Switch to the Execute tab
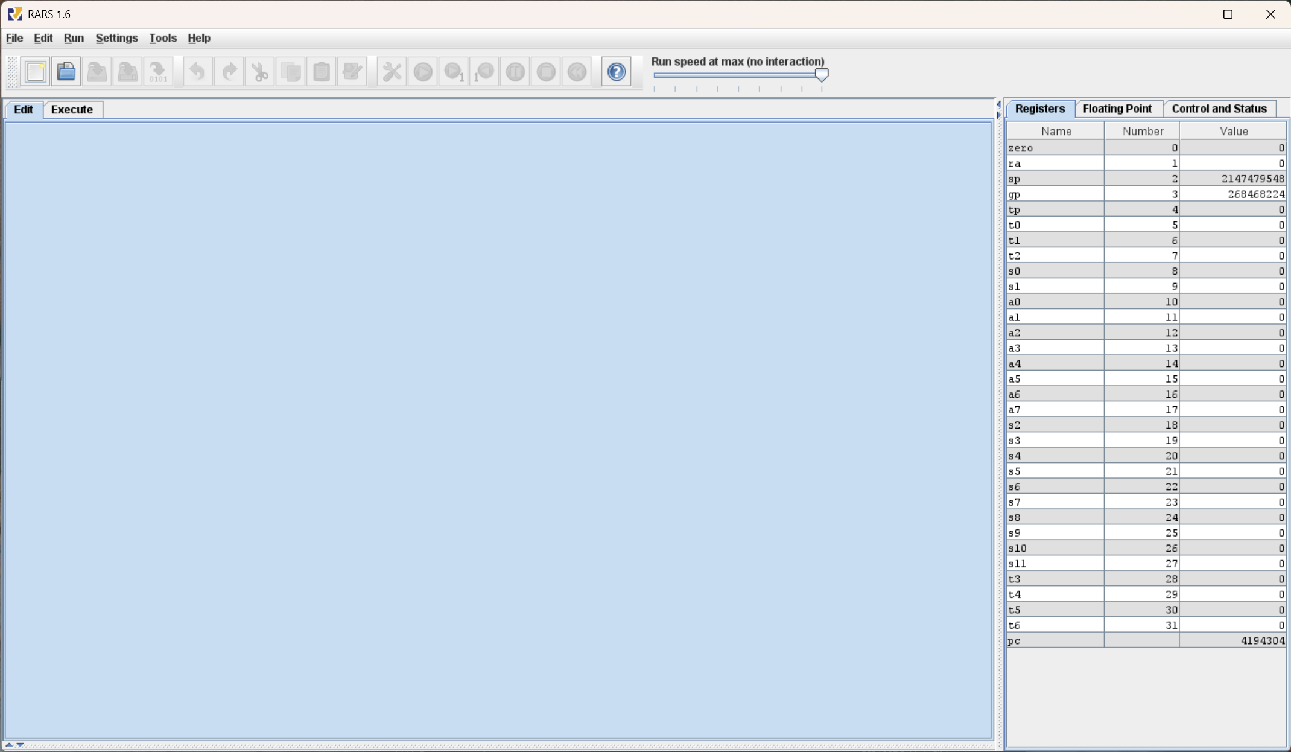This screenshot has height=752, width=1291. tap(72, 109)
